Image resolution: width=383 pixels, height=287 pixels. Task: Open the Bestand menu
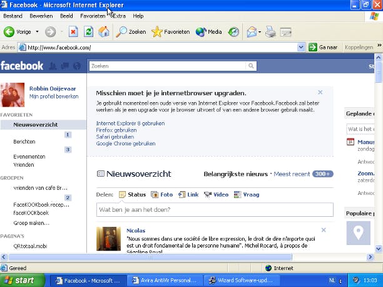tap(13, 16)
